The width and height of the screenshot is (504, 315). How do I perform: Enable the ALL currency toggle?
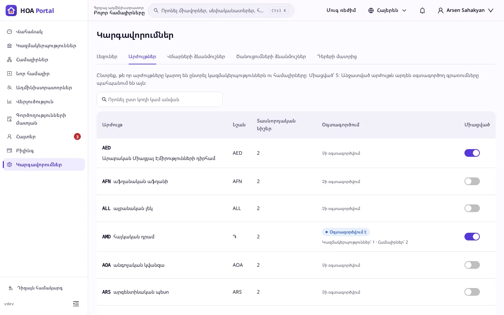point(472,208)
